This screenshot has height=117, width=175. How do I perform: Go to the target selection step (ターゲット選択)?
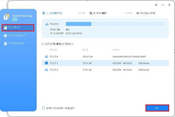[x=98, y=13]
